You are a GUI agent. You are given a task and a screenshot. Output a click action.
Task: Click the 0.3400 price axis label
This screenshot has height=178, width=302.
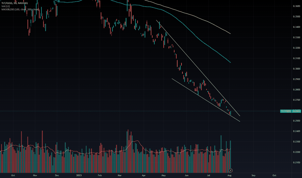tap(296, 27)
